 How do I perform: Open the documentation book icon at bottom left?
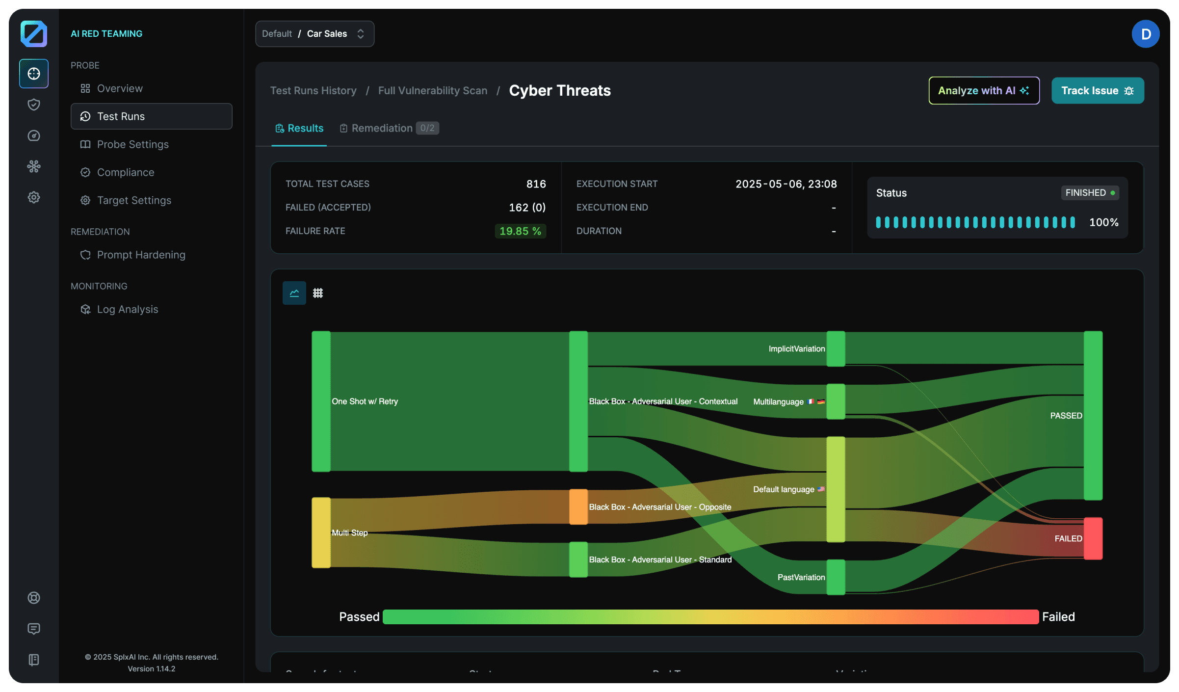coord(34,660)
